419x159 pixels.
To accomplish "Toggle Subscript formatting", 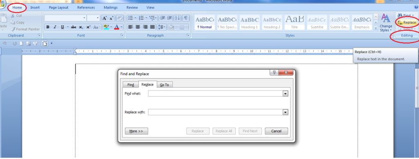I will point(81,27).
